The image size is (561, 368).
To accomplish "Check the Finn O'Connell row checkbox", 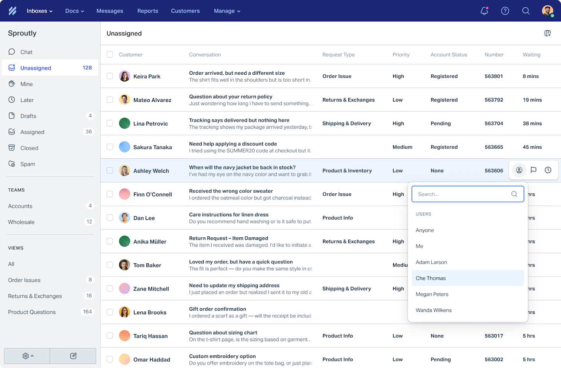I will [x=110, y=194].
